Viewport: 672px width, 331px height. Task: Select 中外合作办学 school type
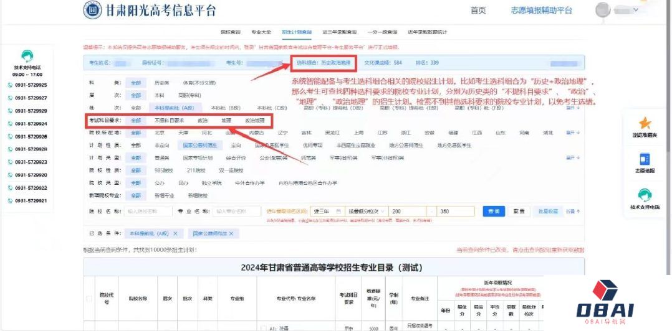(x=250, y=183)
